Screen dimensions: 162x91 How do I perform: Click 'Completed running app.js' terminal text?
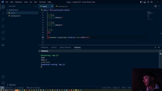tap(53, 64)
